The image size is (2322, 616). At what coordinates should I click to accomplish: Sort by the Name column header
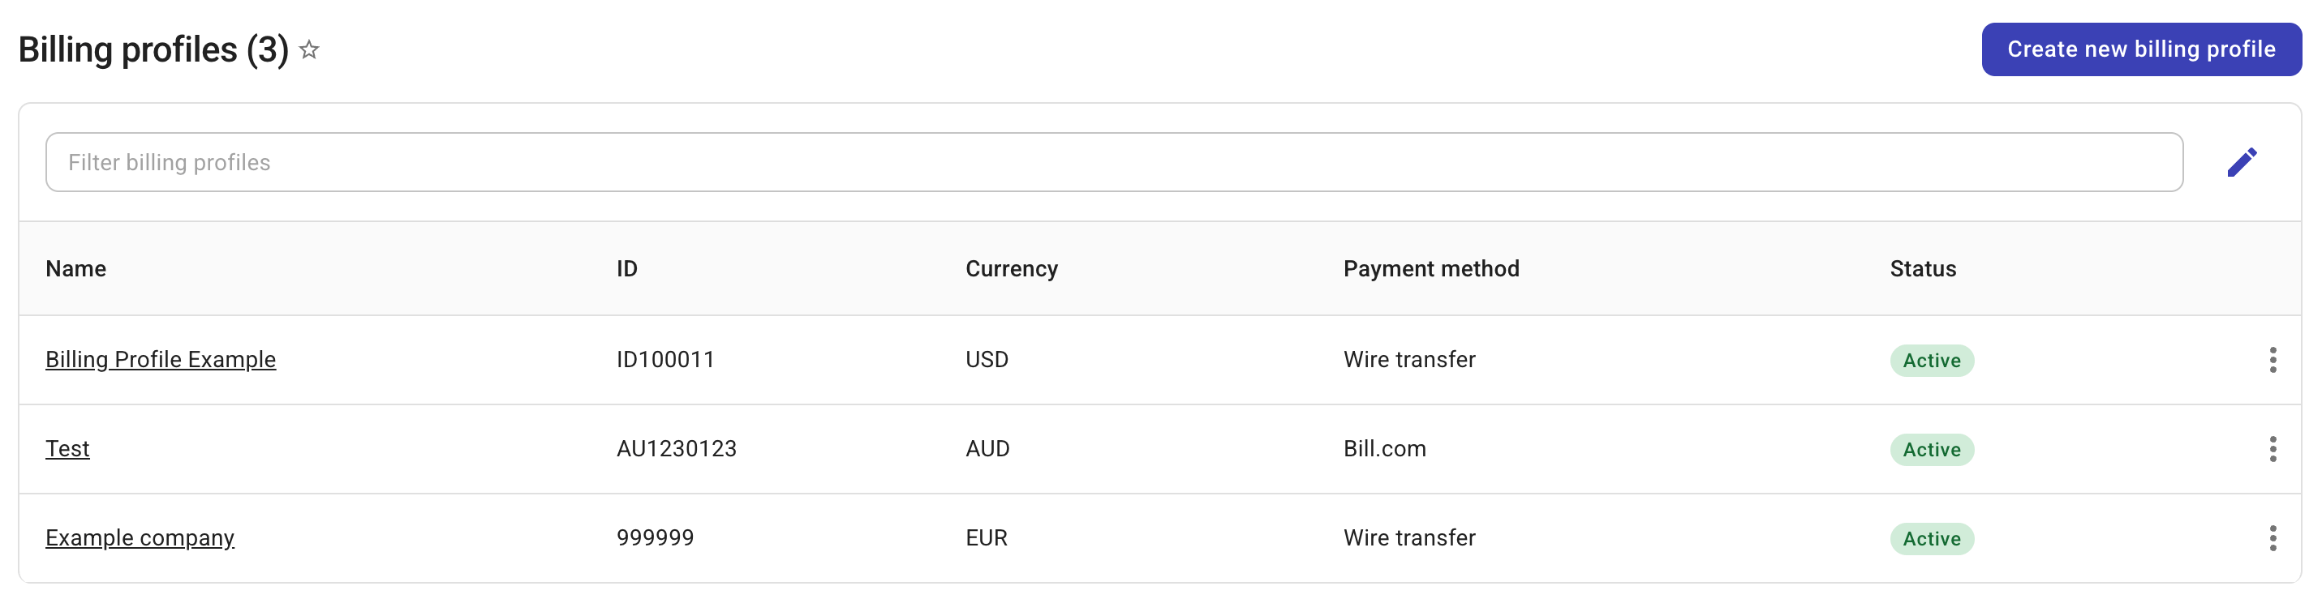point(75,268)
